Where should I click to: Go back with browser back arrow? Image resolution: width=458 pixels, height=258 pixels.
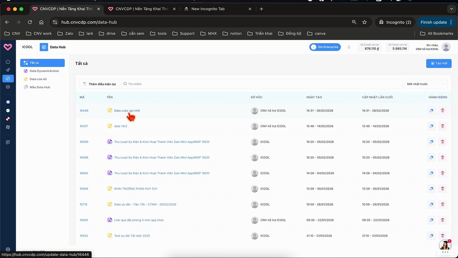coord(7,22)
